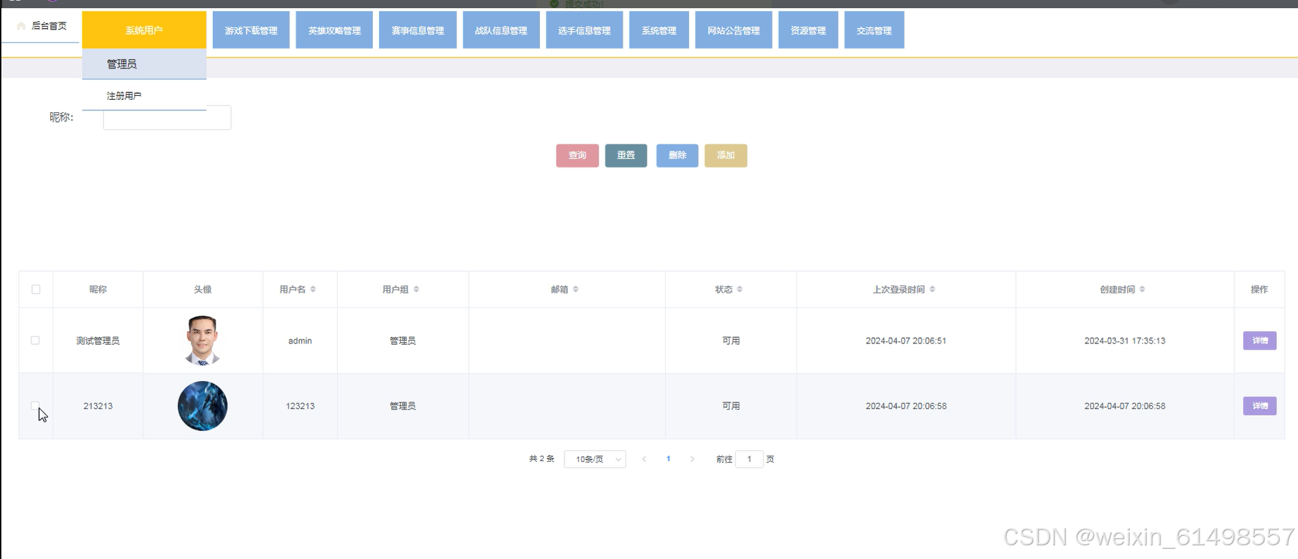Open 英雄攻略管理 menu
The image size is (1298, 559).
click(x=334, y=30)
